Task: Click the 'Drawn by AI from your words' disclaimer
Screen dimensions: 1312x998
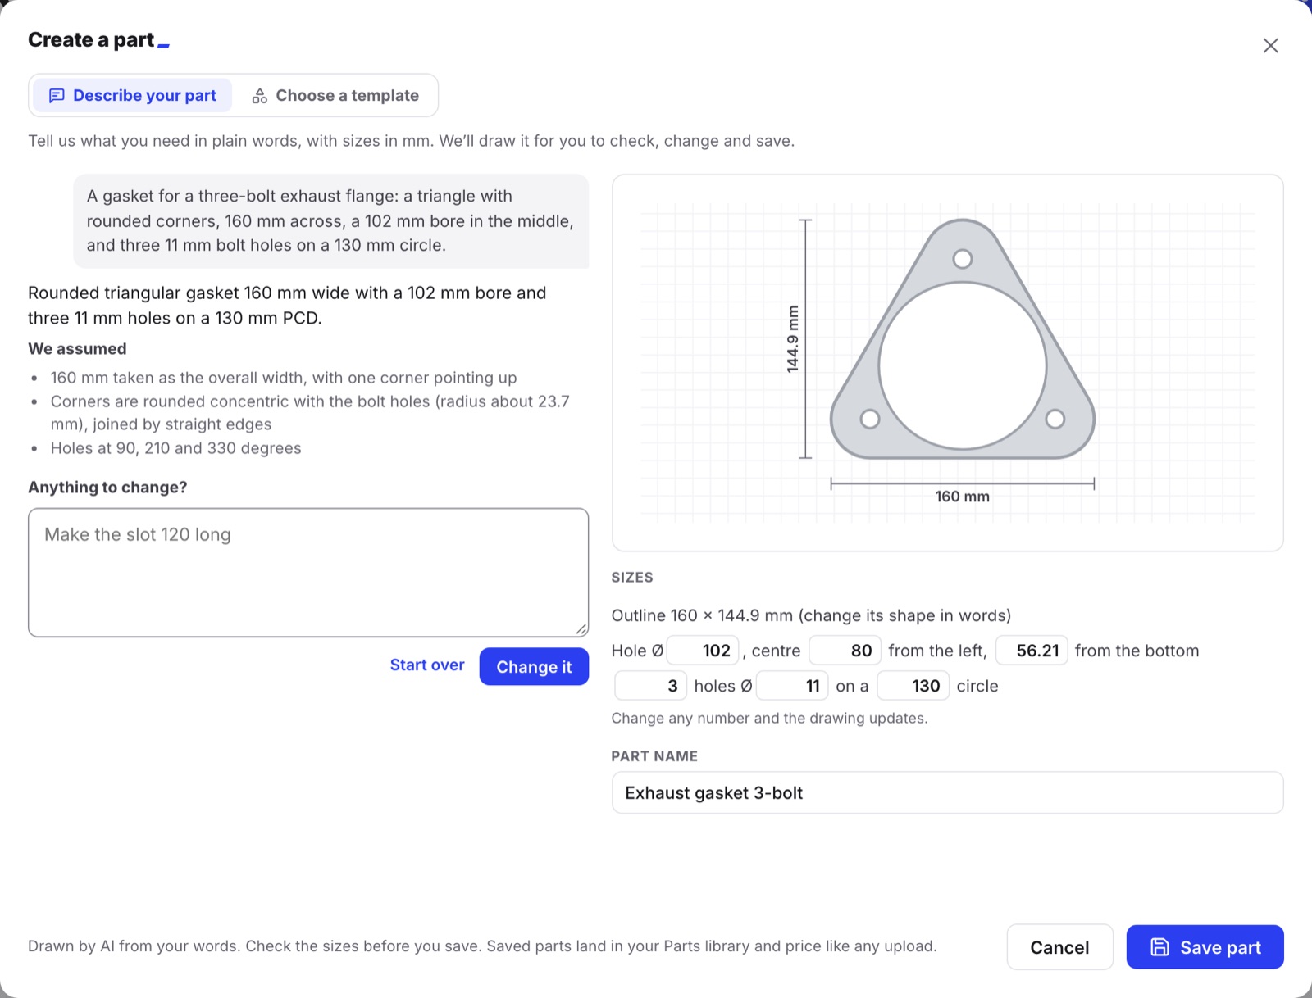Action: (x=482, y=946)
